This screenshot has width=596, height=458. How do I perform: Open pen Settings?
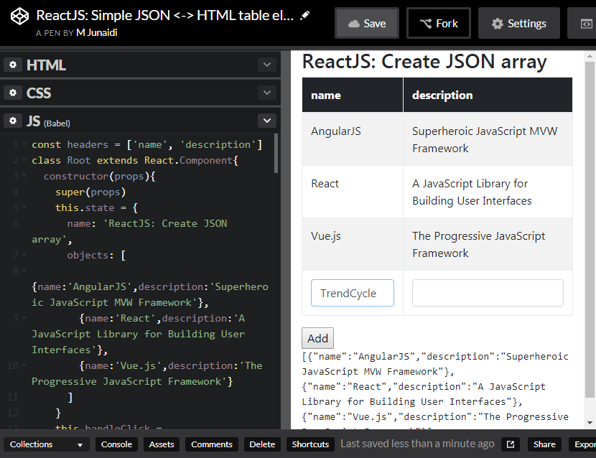click(x=519, y=23)
